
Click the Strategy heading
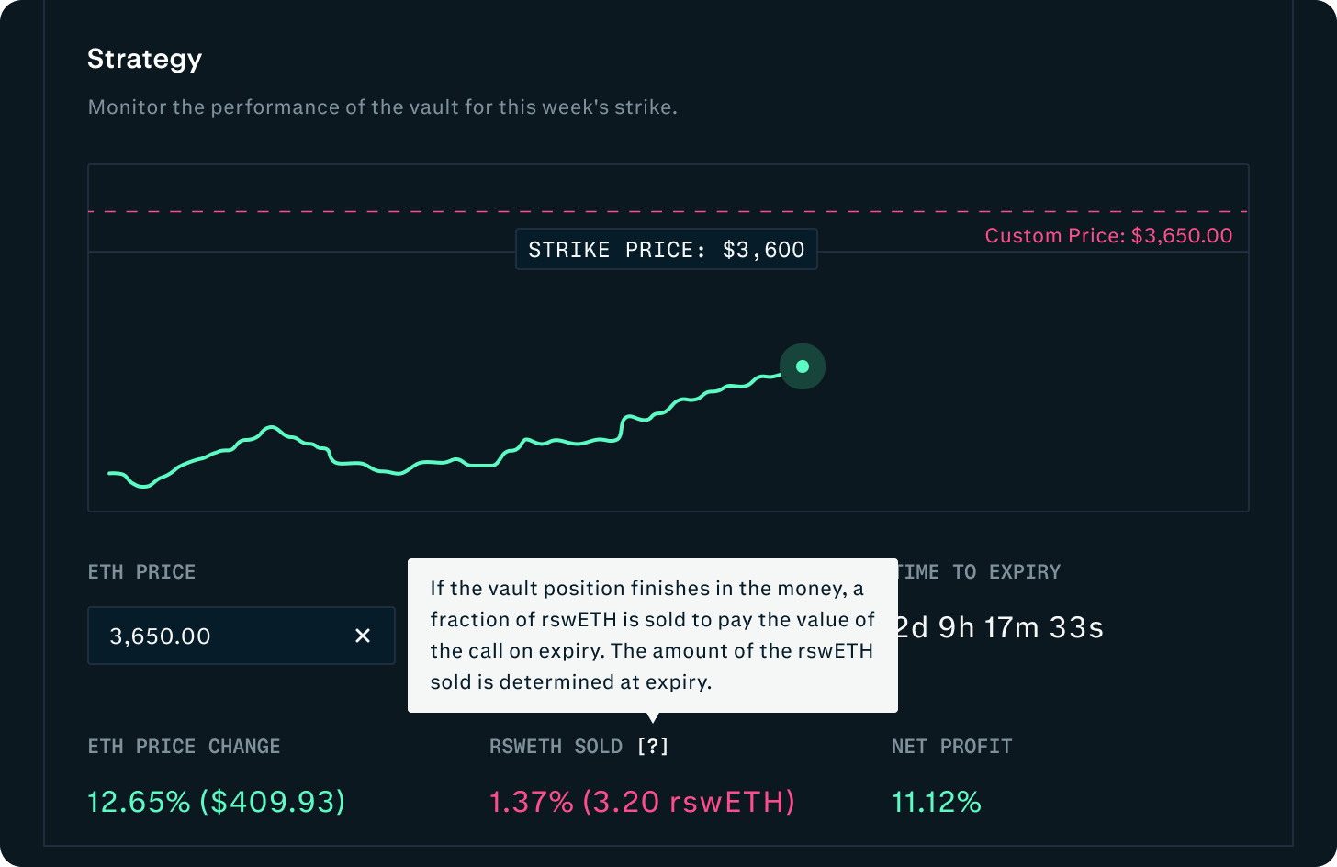(144, 59)
